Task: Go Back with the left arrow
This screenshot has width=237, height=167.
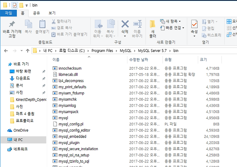Action: (6, 51)
